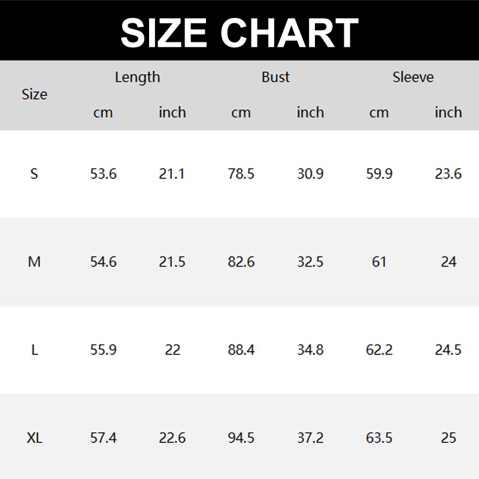
Task: Click the 24.5 sleeve inch value
Action: point(448,350)
